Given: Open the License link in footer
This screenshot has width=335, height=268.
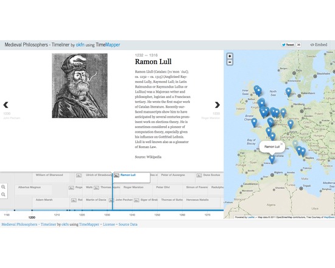Looking at the screenshot, I should (109, 224).
